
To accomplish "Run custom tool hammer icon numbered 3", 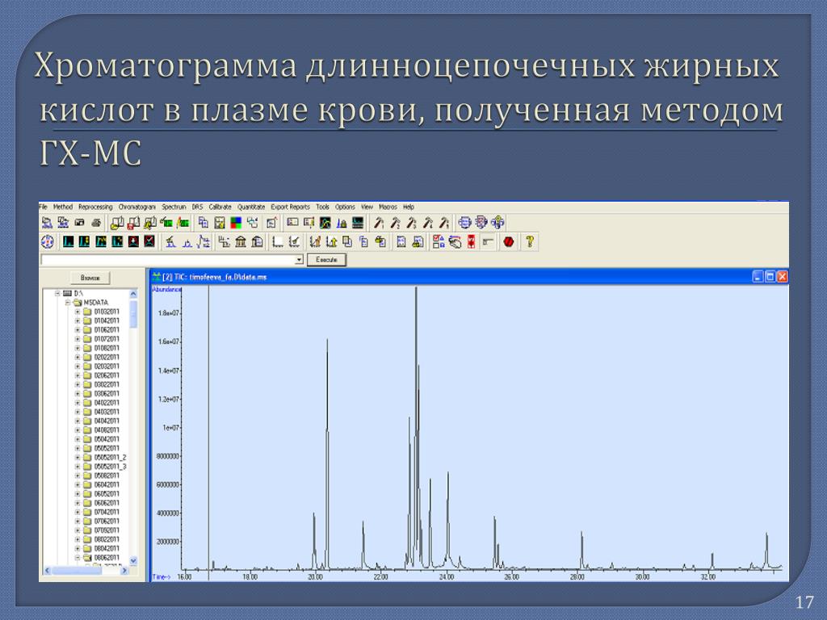I will 411,223.
